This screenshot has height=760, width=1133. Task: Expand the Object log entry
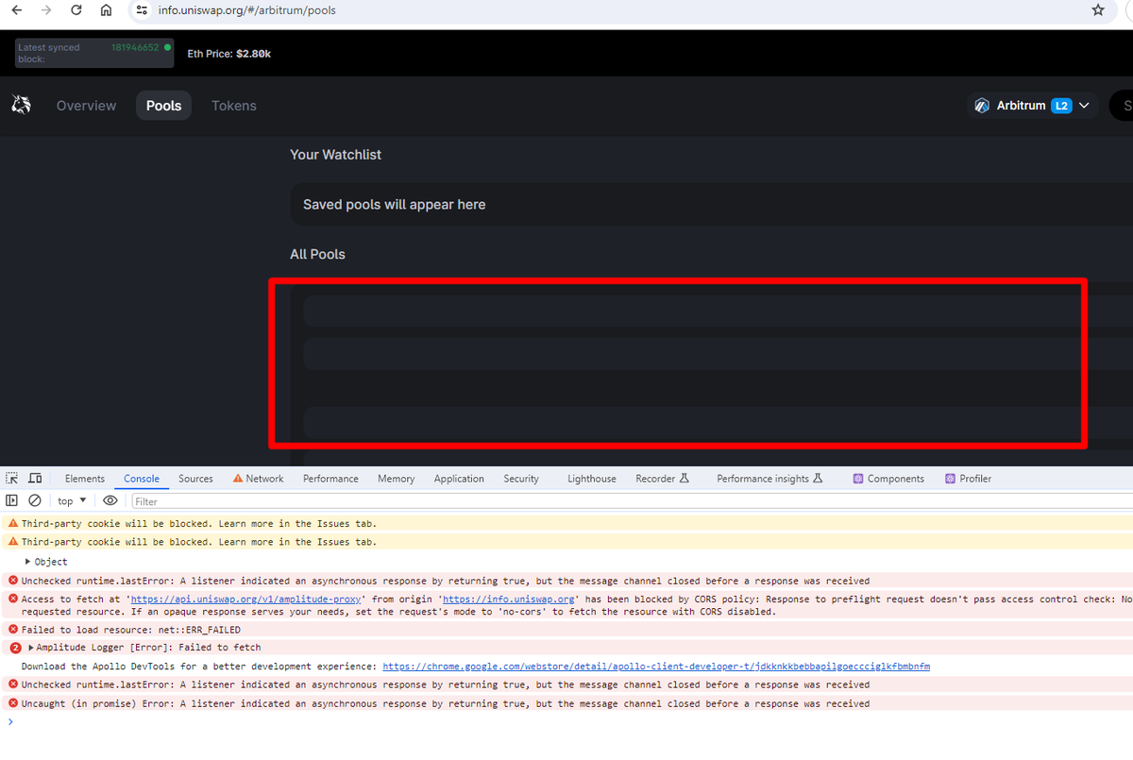tap(28, 562)
